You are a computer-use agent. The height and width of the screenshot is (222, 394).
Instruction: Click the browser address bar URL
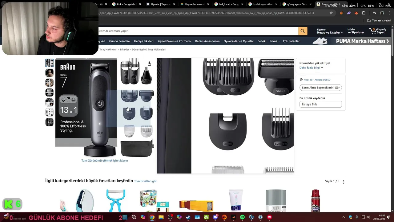click(206, 13)
